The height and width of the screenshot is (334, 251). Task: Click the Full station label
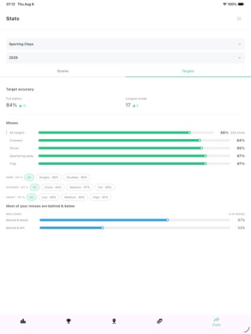pyautogui.click(x=14, y=99)
